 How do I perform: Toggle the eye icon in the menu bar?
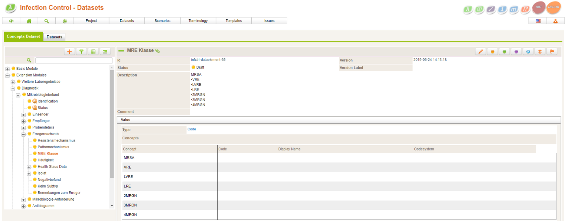pos(11,21)
